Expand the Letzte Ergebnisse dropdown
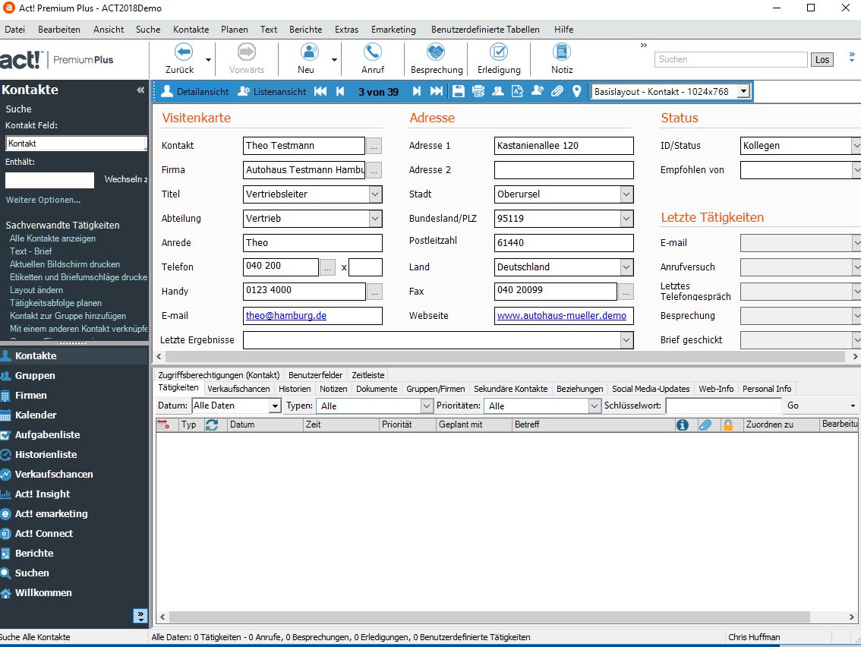861x647 pixels. 626,340
